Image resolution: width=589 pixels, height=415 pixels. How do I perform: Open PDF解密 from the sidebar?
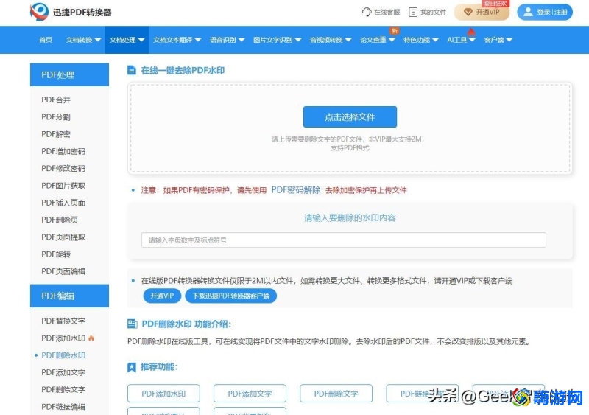(56, 134)
